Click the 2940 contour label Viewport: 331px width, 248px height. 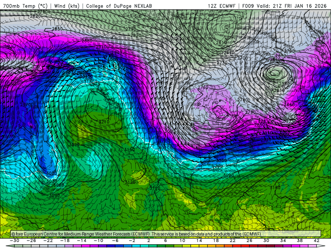117,52
